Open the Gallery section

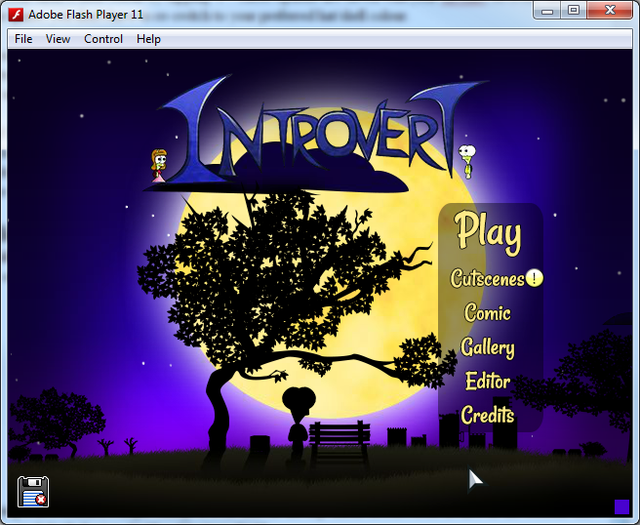point(488,347)
